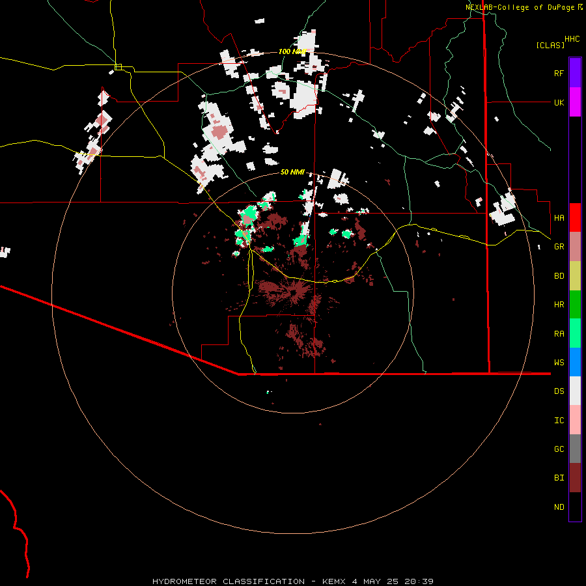Click the BI legend label
The height and width of the screenshot is (586, 586).
tap(559, 478)
